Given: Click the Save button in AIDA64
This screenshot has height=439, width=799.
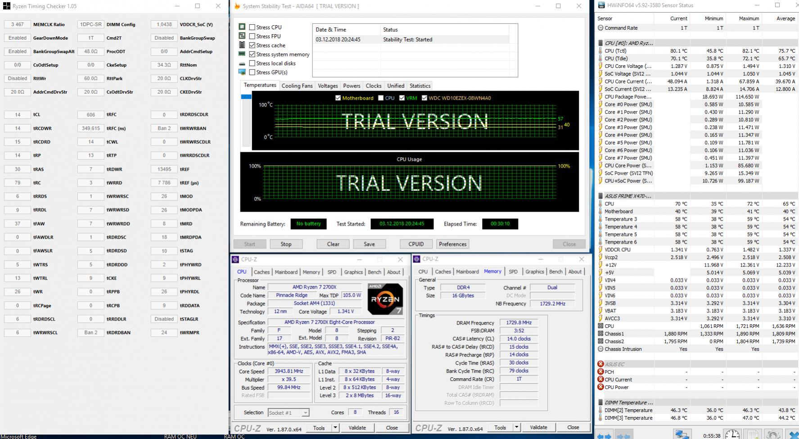Looking at the screenshot, I should [x=369, y=244].
